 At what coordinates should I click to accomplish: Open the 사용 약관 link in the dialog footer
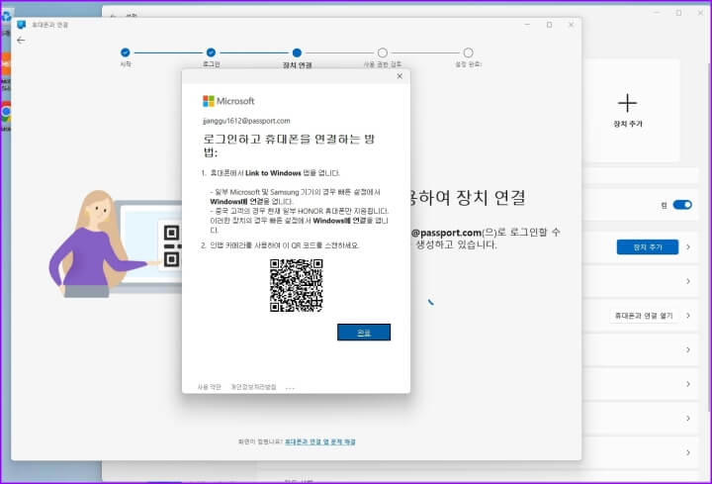click(x=209, y=387)
